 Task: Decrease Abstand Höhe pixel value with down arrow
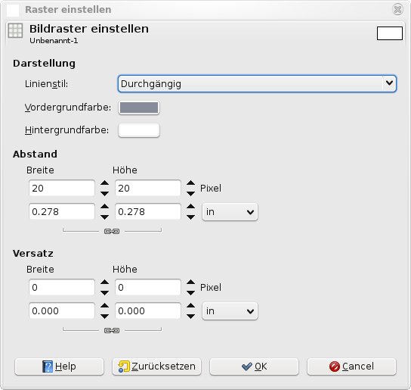[190, 194]
